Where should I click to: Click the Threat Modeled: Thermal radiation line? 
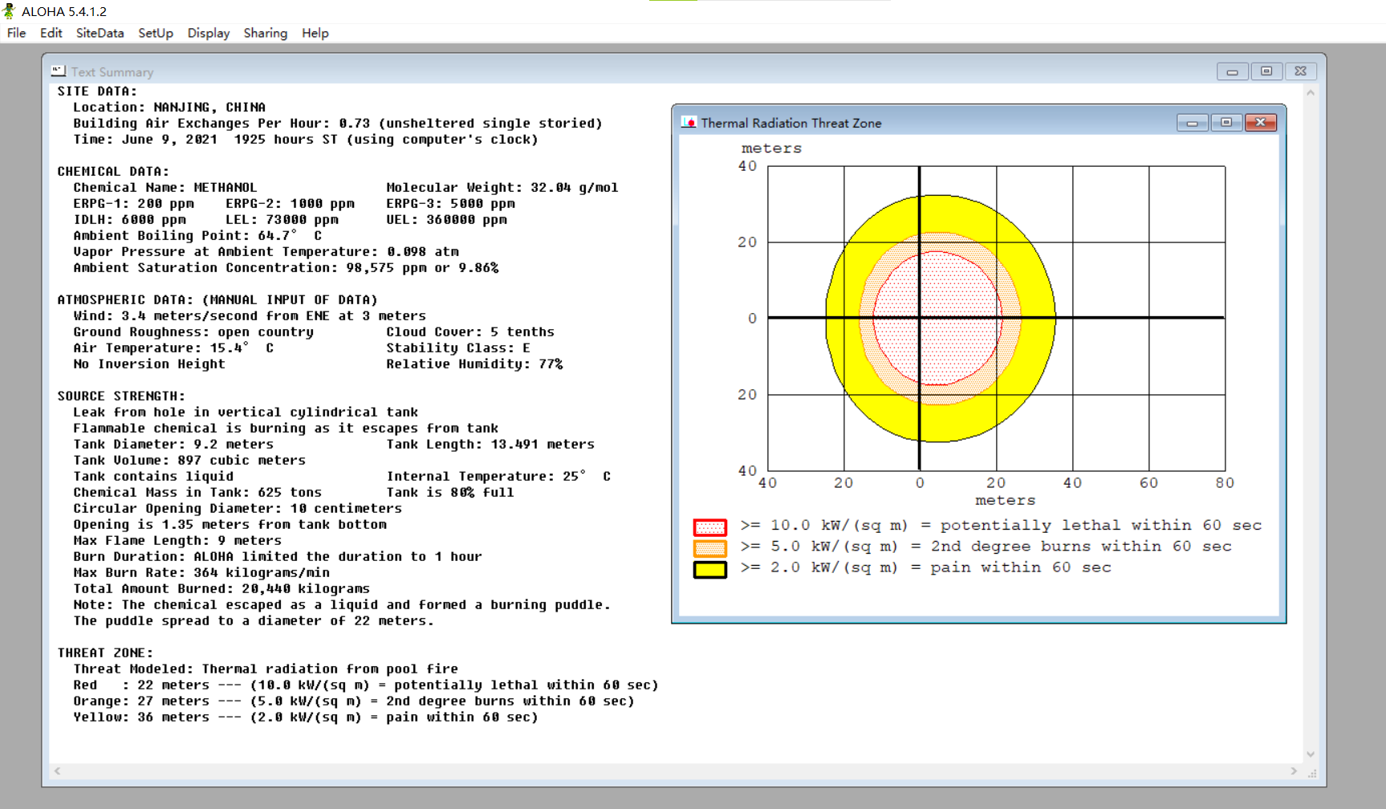tap(266, 669)
